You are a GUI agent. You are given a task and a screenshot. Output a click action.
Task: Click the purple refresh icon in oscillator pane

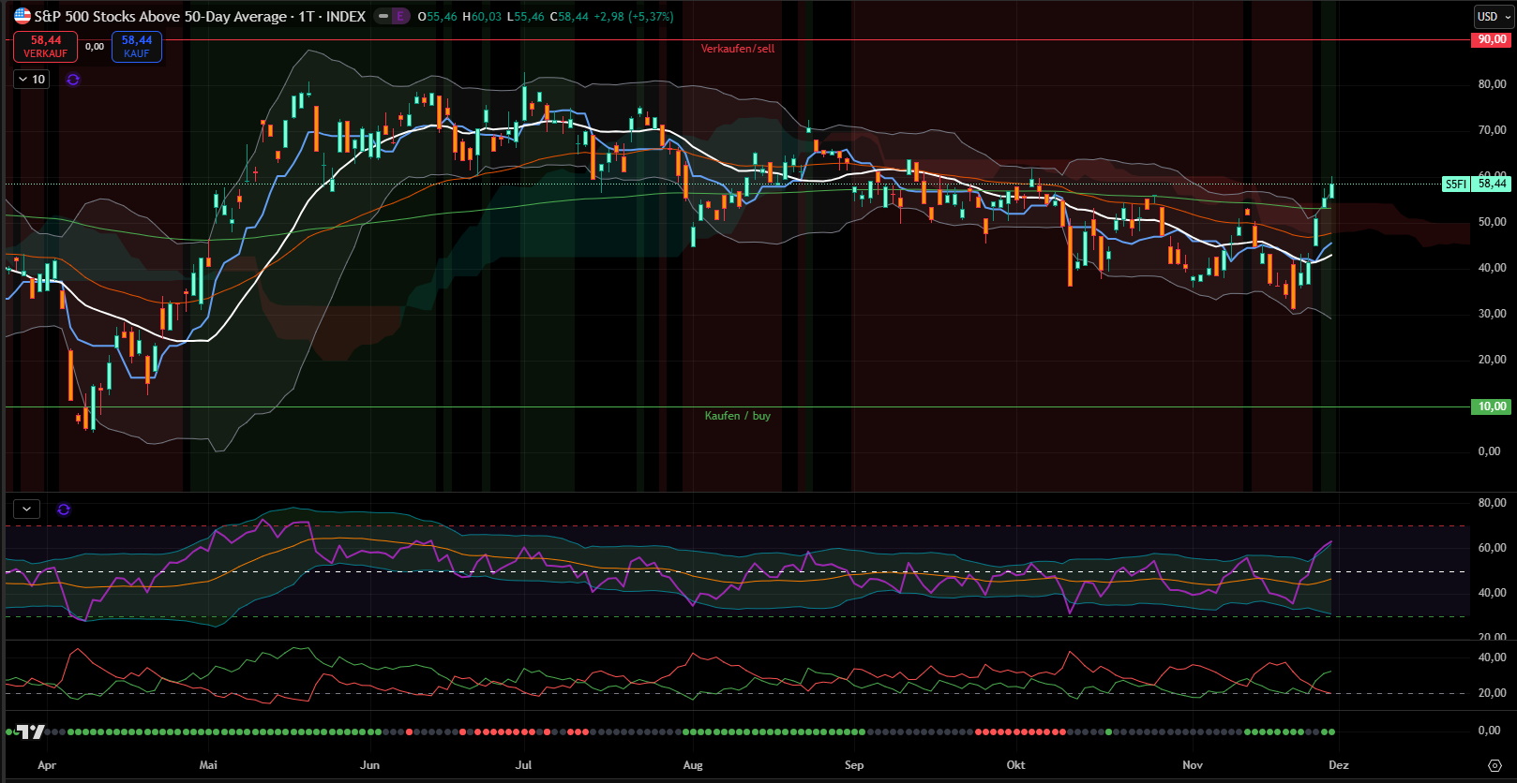pos(64,510)
